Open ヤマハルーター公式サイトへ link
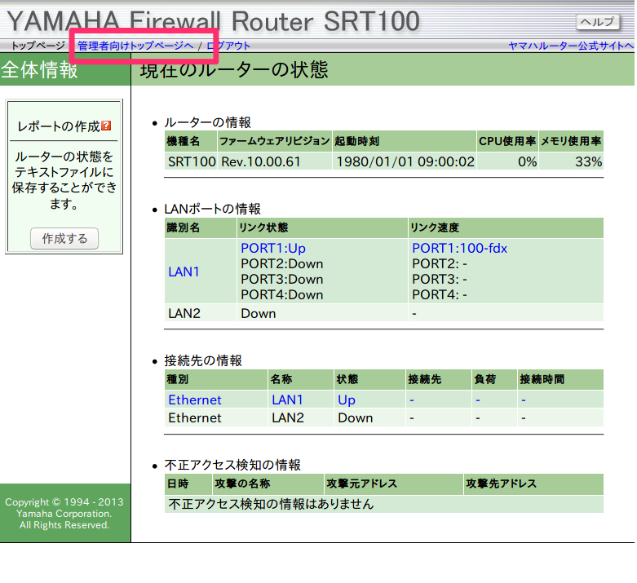This screenshot has width=637, height=583. (x=571, y=46)
